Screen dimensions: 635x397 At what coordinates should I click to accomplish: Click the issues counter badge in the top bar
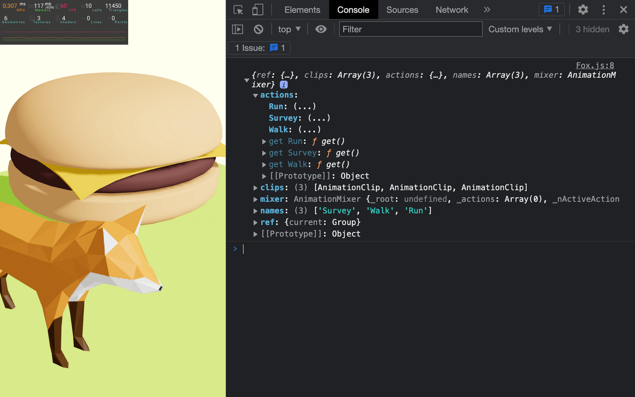[551, 10]
